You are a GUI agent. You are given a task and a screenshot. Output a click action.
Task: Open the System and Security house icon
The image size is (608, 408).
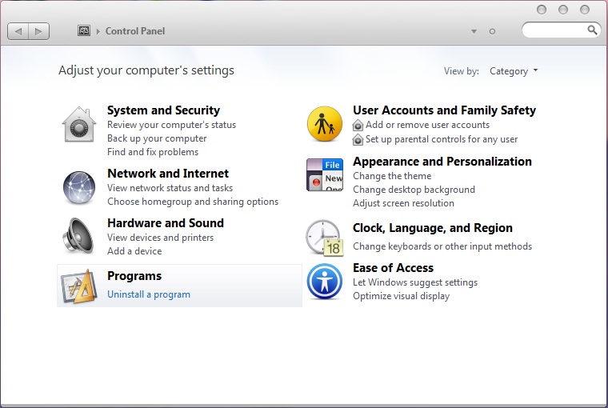pos(79,125)
